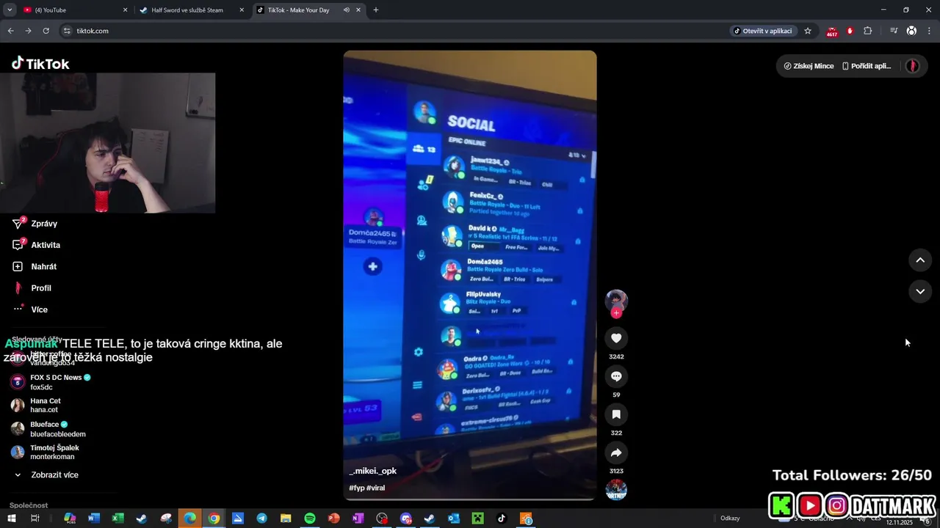Open the video comments bubble

coord(616,376)
